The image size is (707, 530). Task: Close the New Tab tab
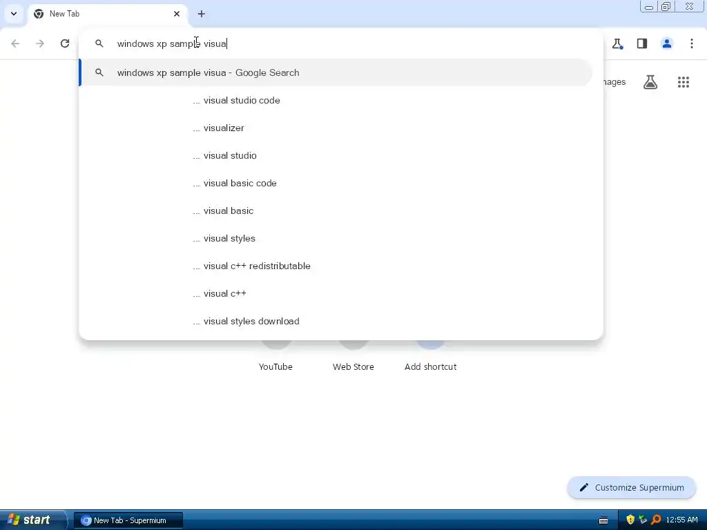click(177, 14)
